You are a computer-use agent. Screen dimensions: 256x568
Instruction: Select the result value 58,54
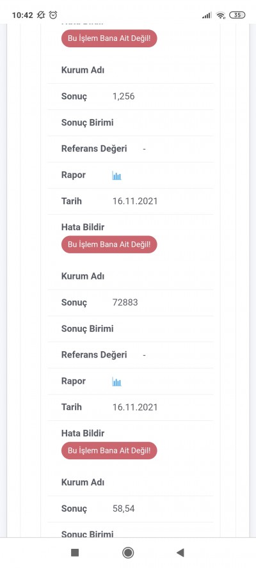tap(124, 509)
